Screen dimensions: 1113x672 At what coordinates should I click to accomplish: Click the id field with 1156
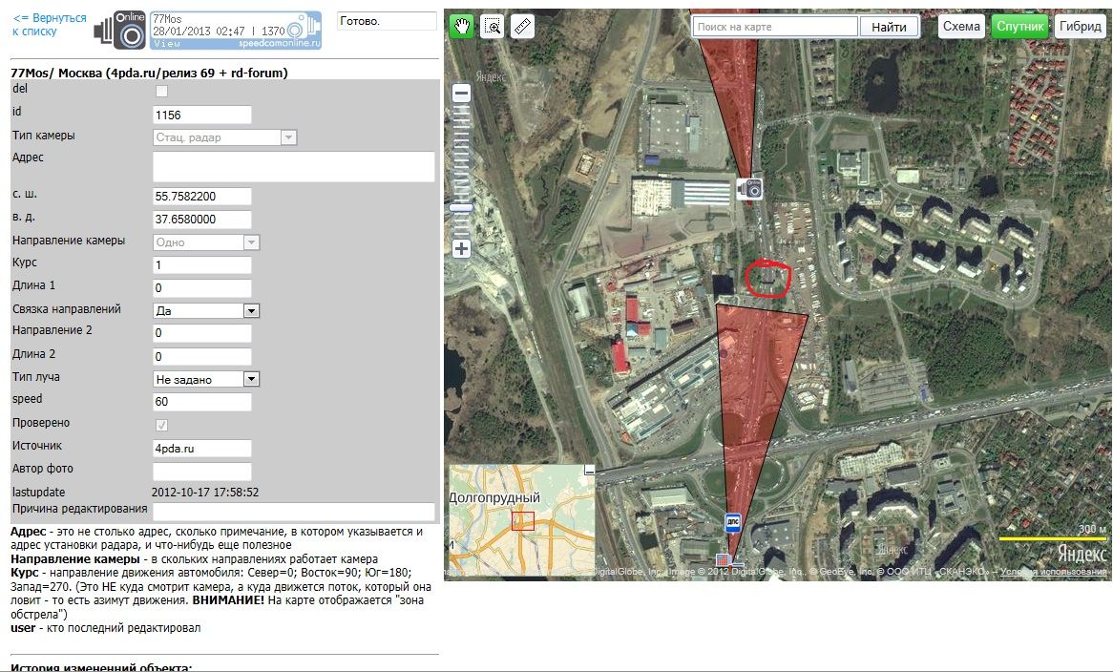click(202, 115)
